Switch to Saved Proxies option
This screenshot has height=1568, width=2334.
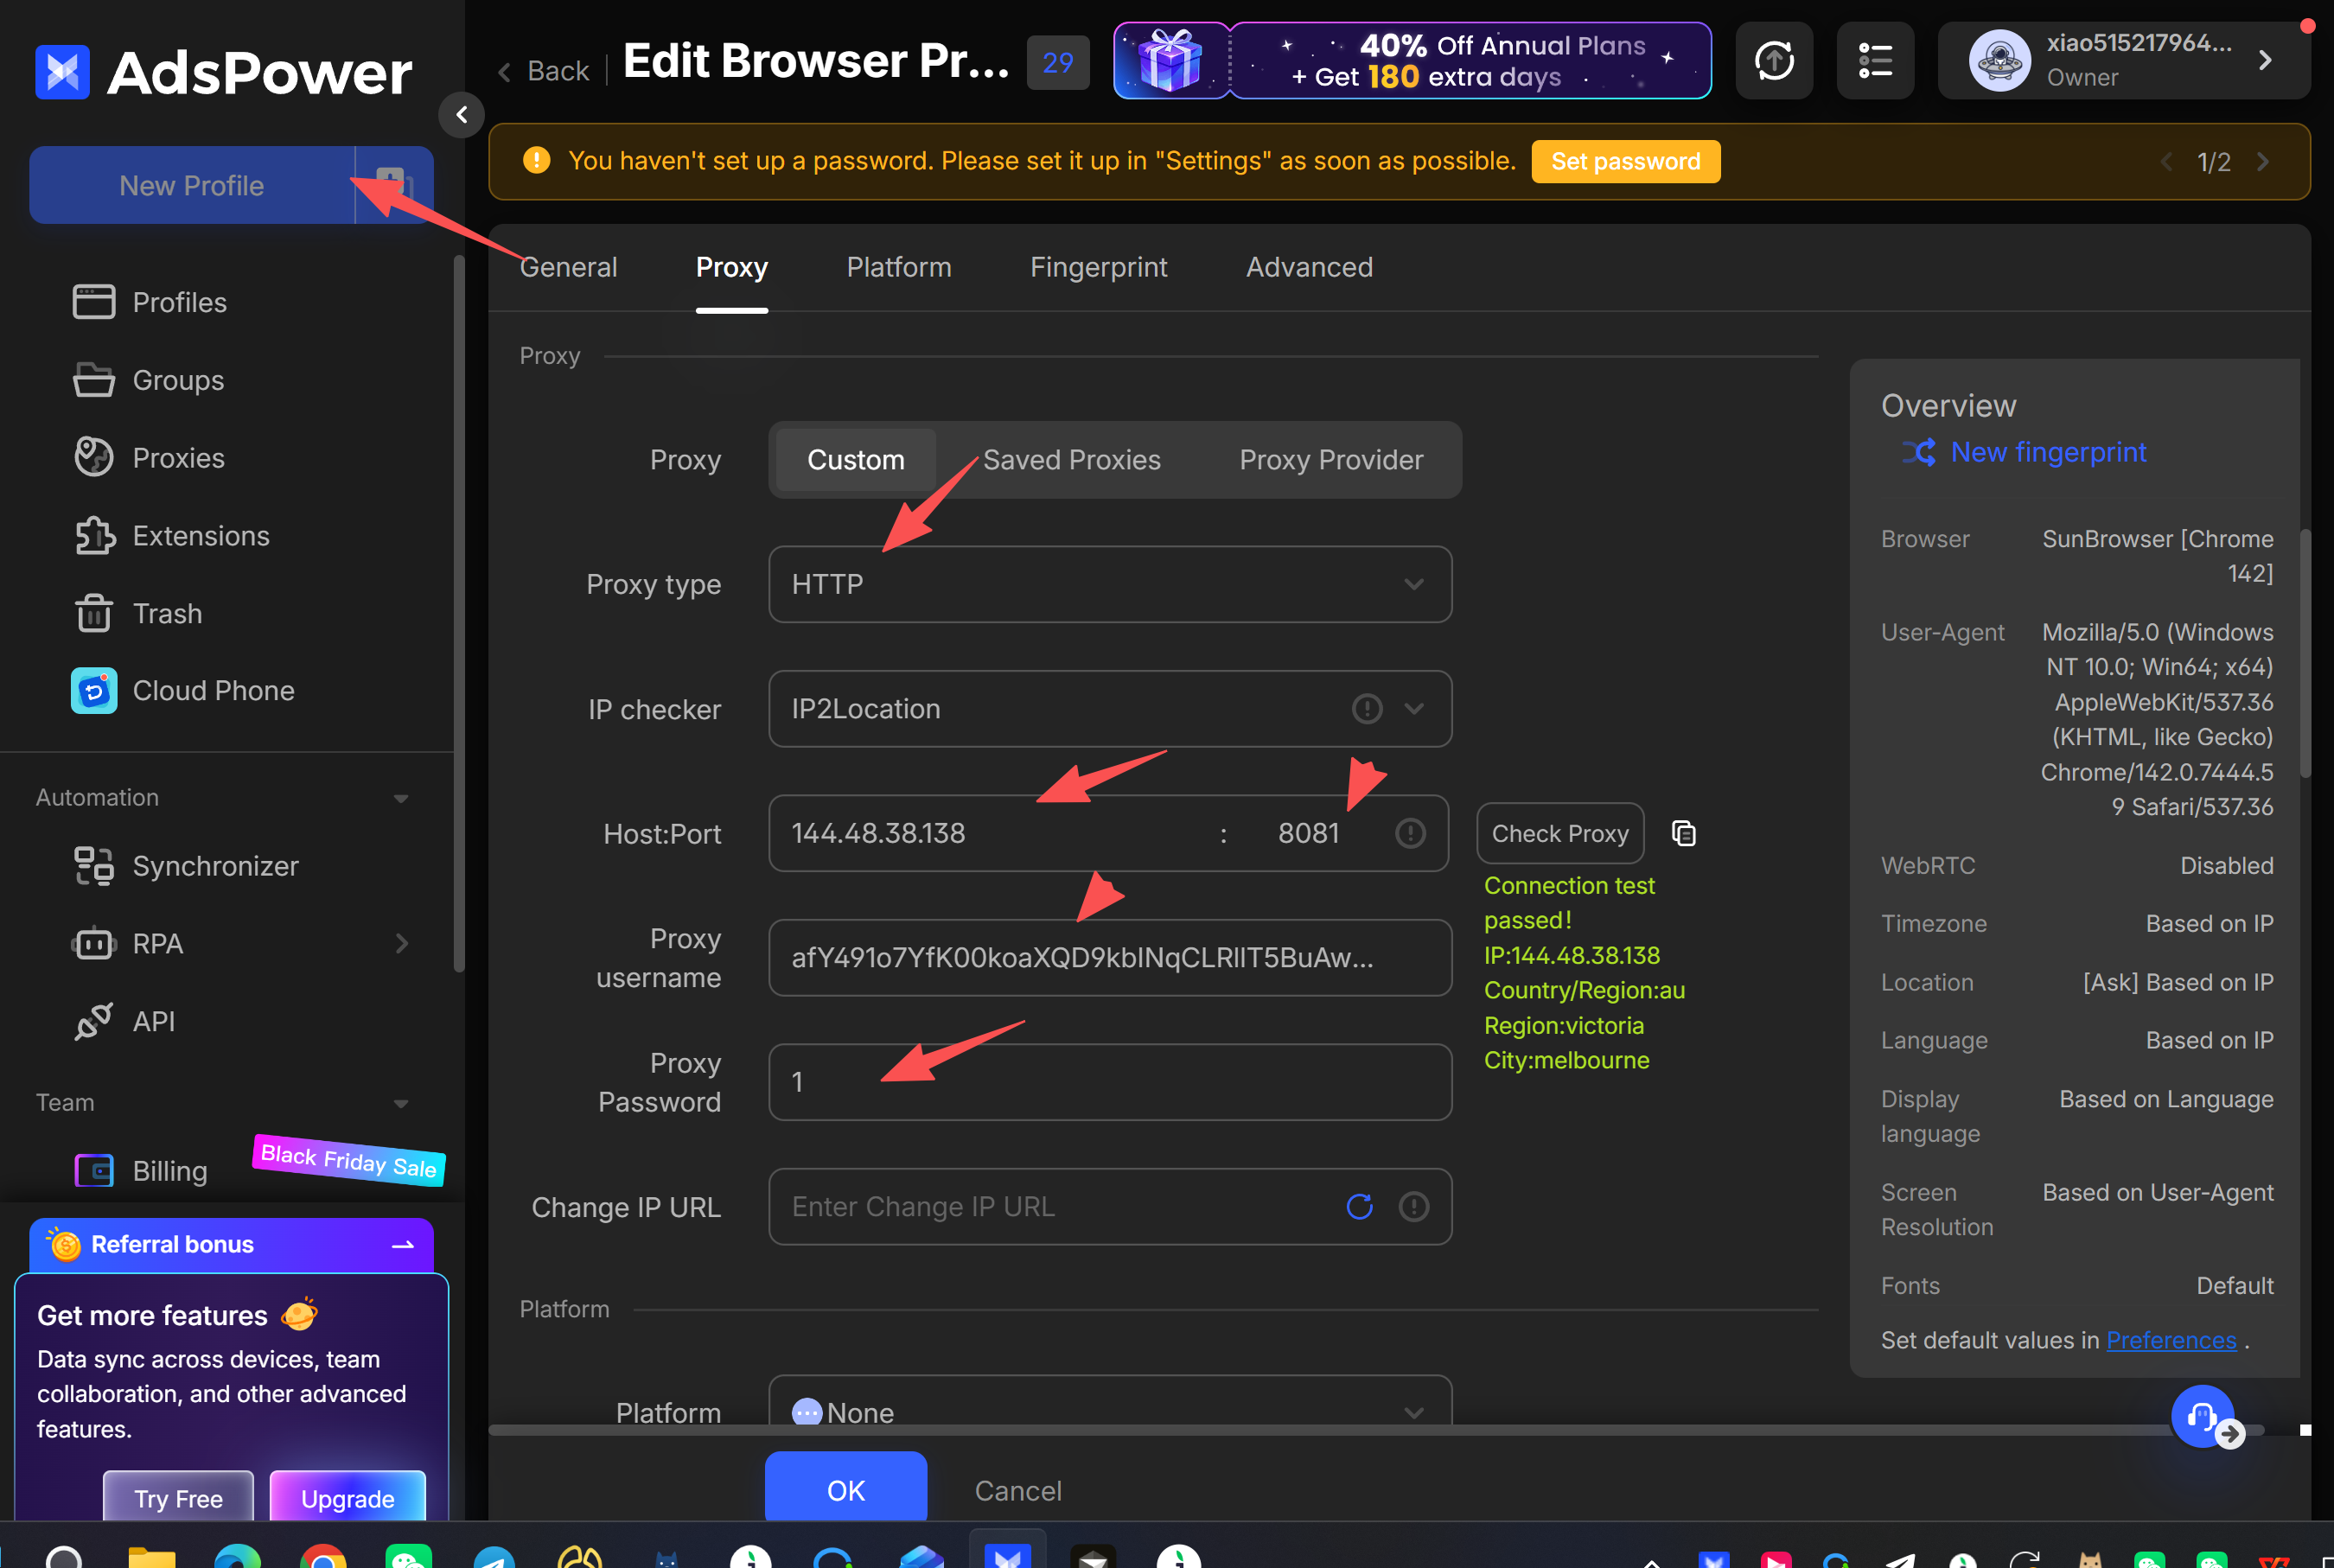coord(1071,460)
